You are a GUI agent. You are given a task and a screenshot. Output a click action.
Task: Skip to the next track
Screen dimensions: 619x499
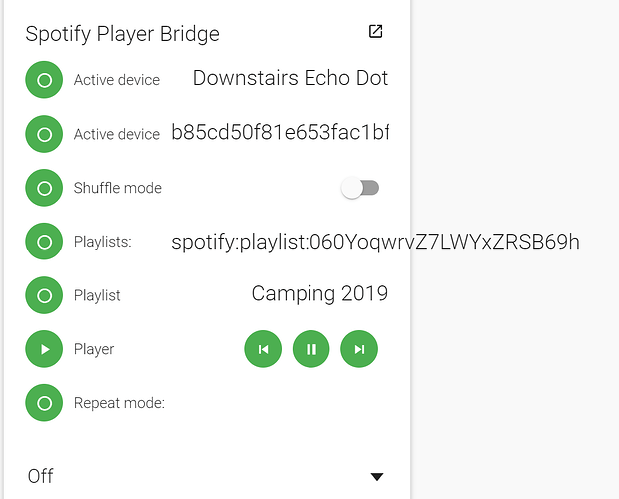(x=359, y=349)
